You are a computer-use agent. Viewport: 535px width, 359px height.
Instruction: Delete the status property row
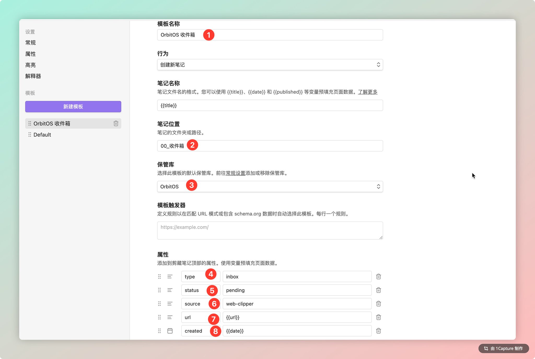pyautogui.click(x=378, y=290)
